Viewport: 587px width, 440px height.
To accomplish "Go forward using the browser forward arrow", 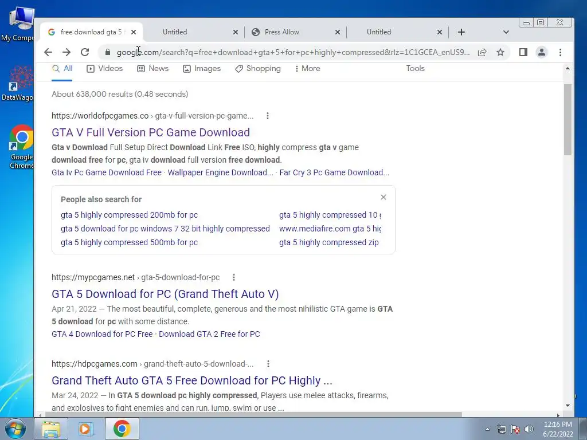I will coord(66,52).
